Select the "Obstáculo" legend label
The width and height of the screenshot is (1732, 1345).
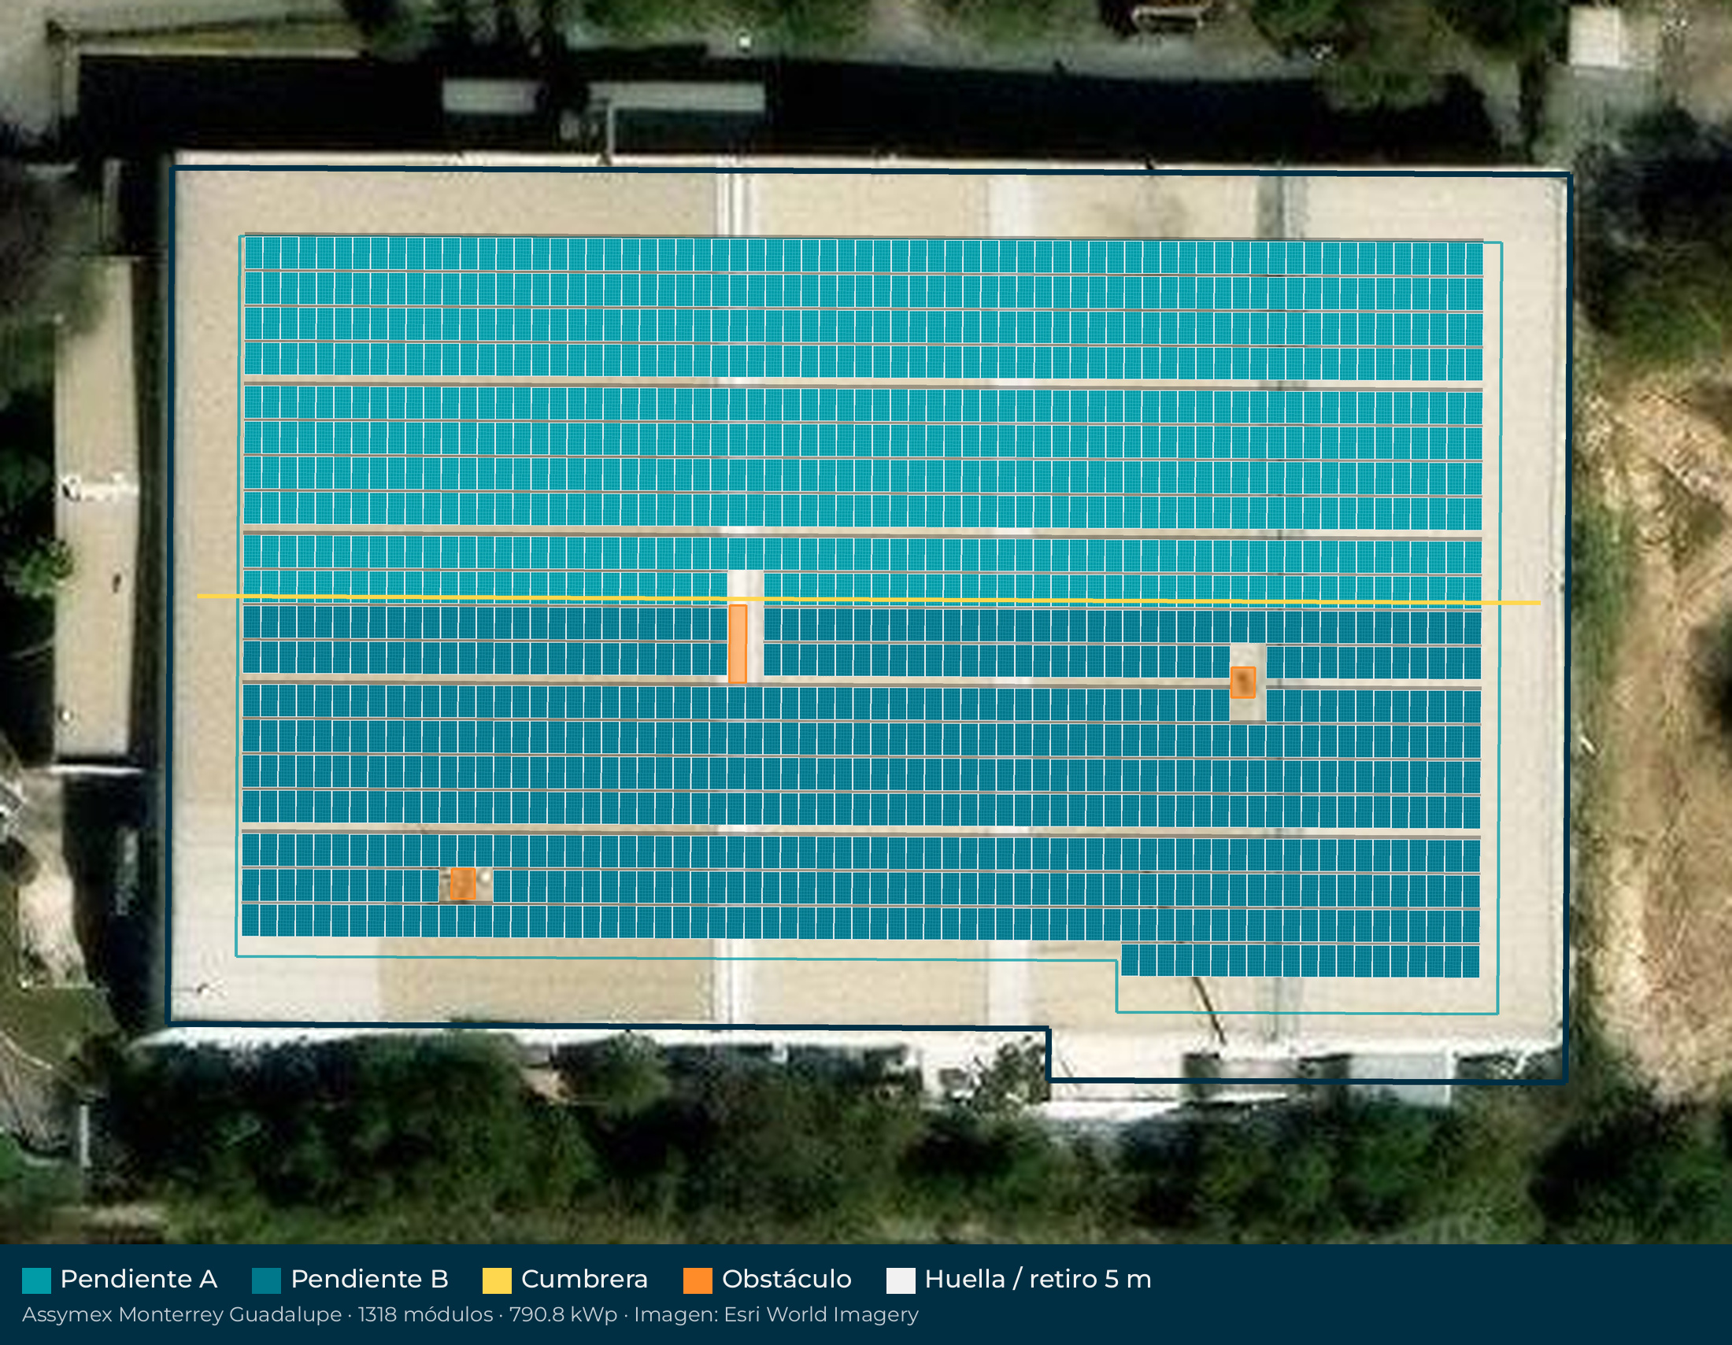(786, 1278)
